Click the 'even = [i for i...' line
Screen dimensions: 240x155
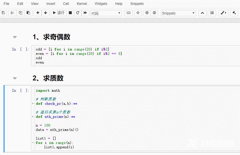click(x=79, y=54)
